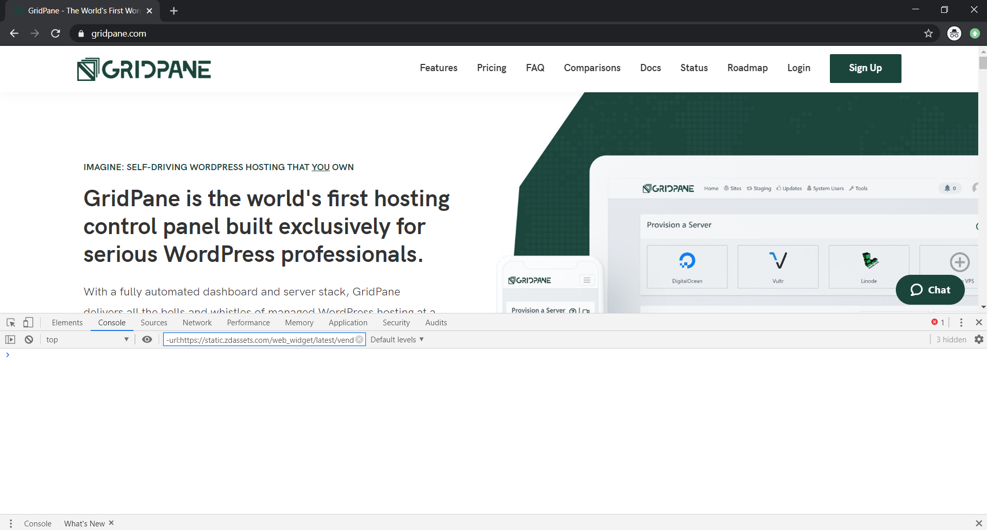Restore down the browser window

point(944,9)
